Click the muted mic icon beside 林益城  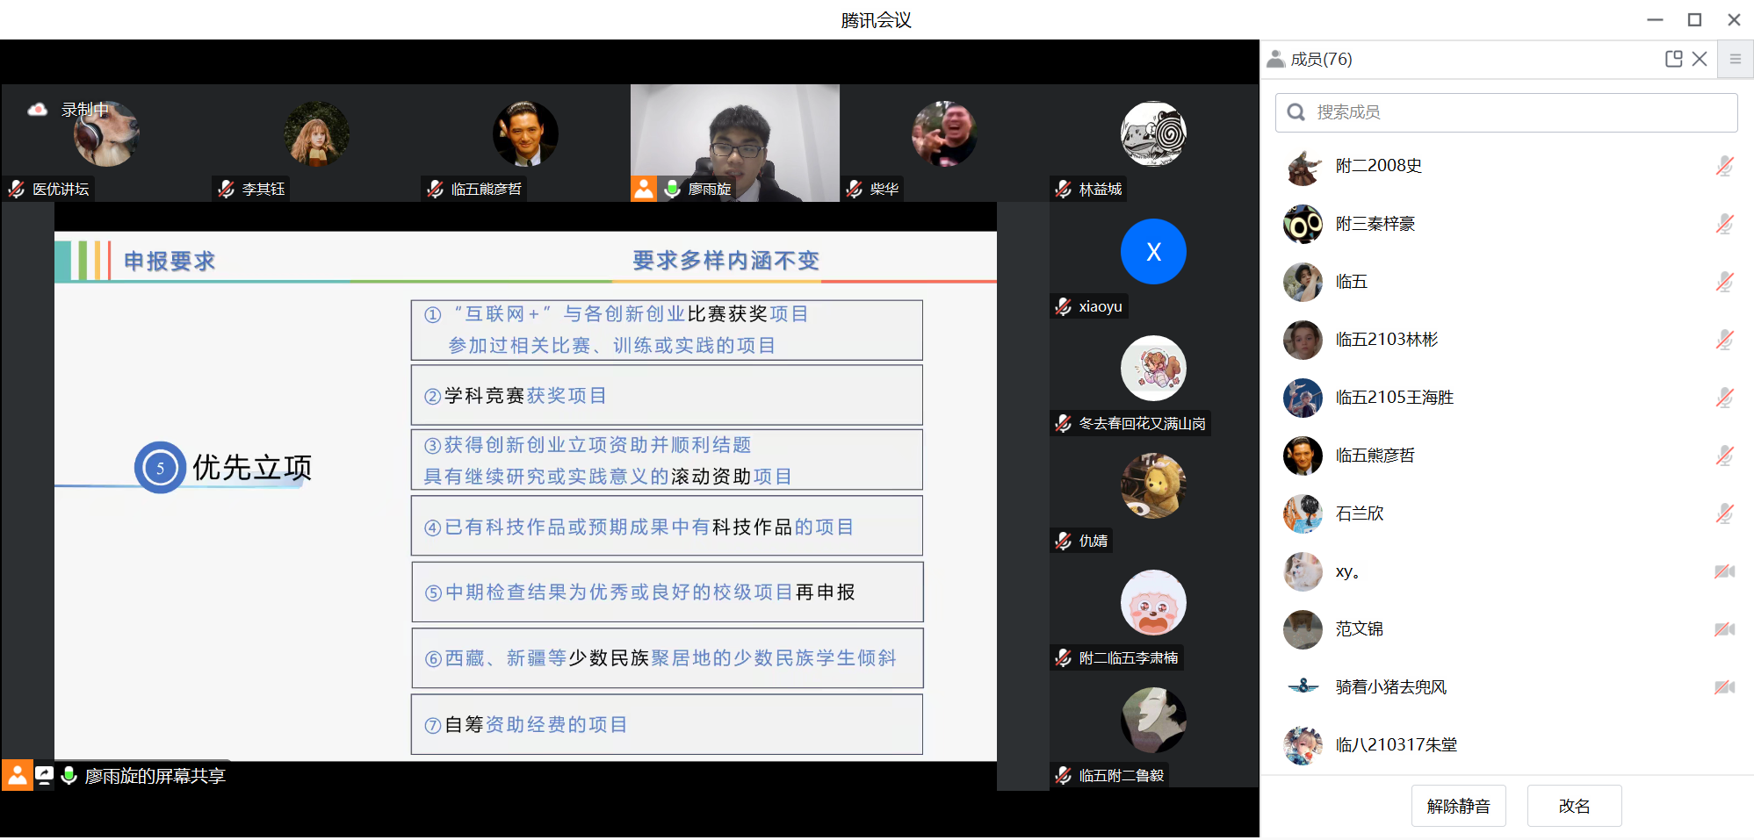[x=1064, y=189]
